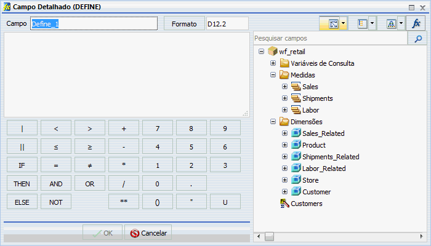Insert the ELSE keyword button
431x246 pixels.
[22, 202]
